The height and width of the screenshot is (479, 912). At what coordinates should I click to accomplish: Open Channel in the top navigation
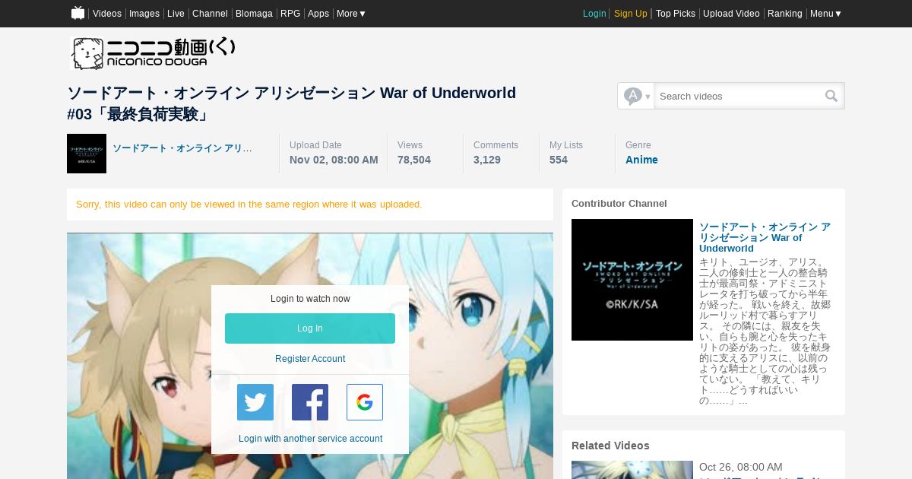pyautogui.click(x=210, y=14)
